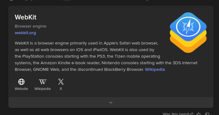
Task: Expand the WebKit info card chevron
Action: coord(111,102)
